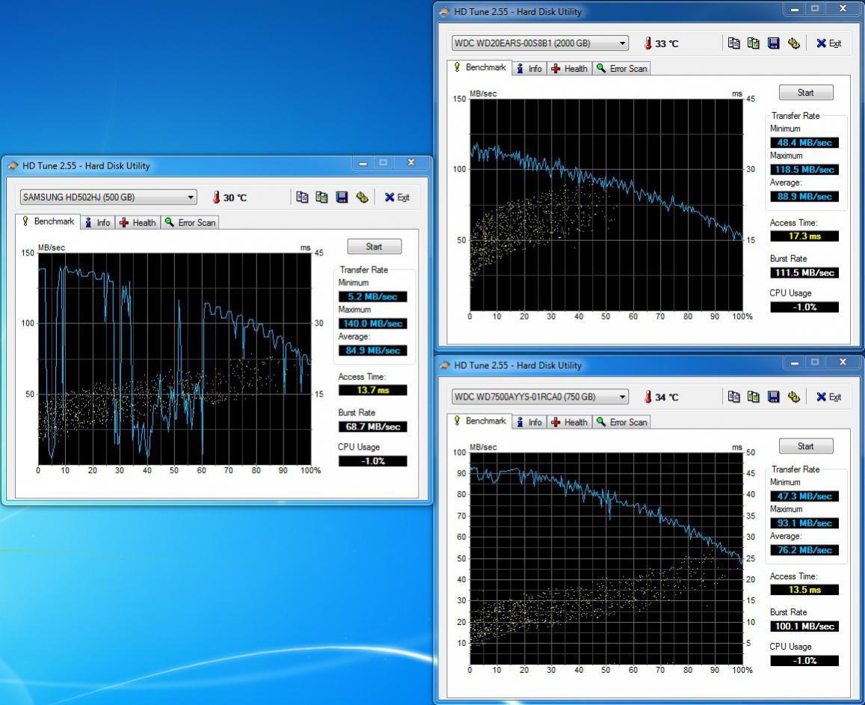The height and width of the screenshot is (705, 865).
Task: Copy to clipboard icon in SAMSUNG window
Action: pyautogui.click(x=302, y=197)
